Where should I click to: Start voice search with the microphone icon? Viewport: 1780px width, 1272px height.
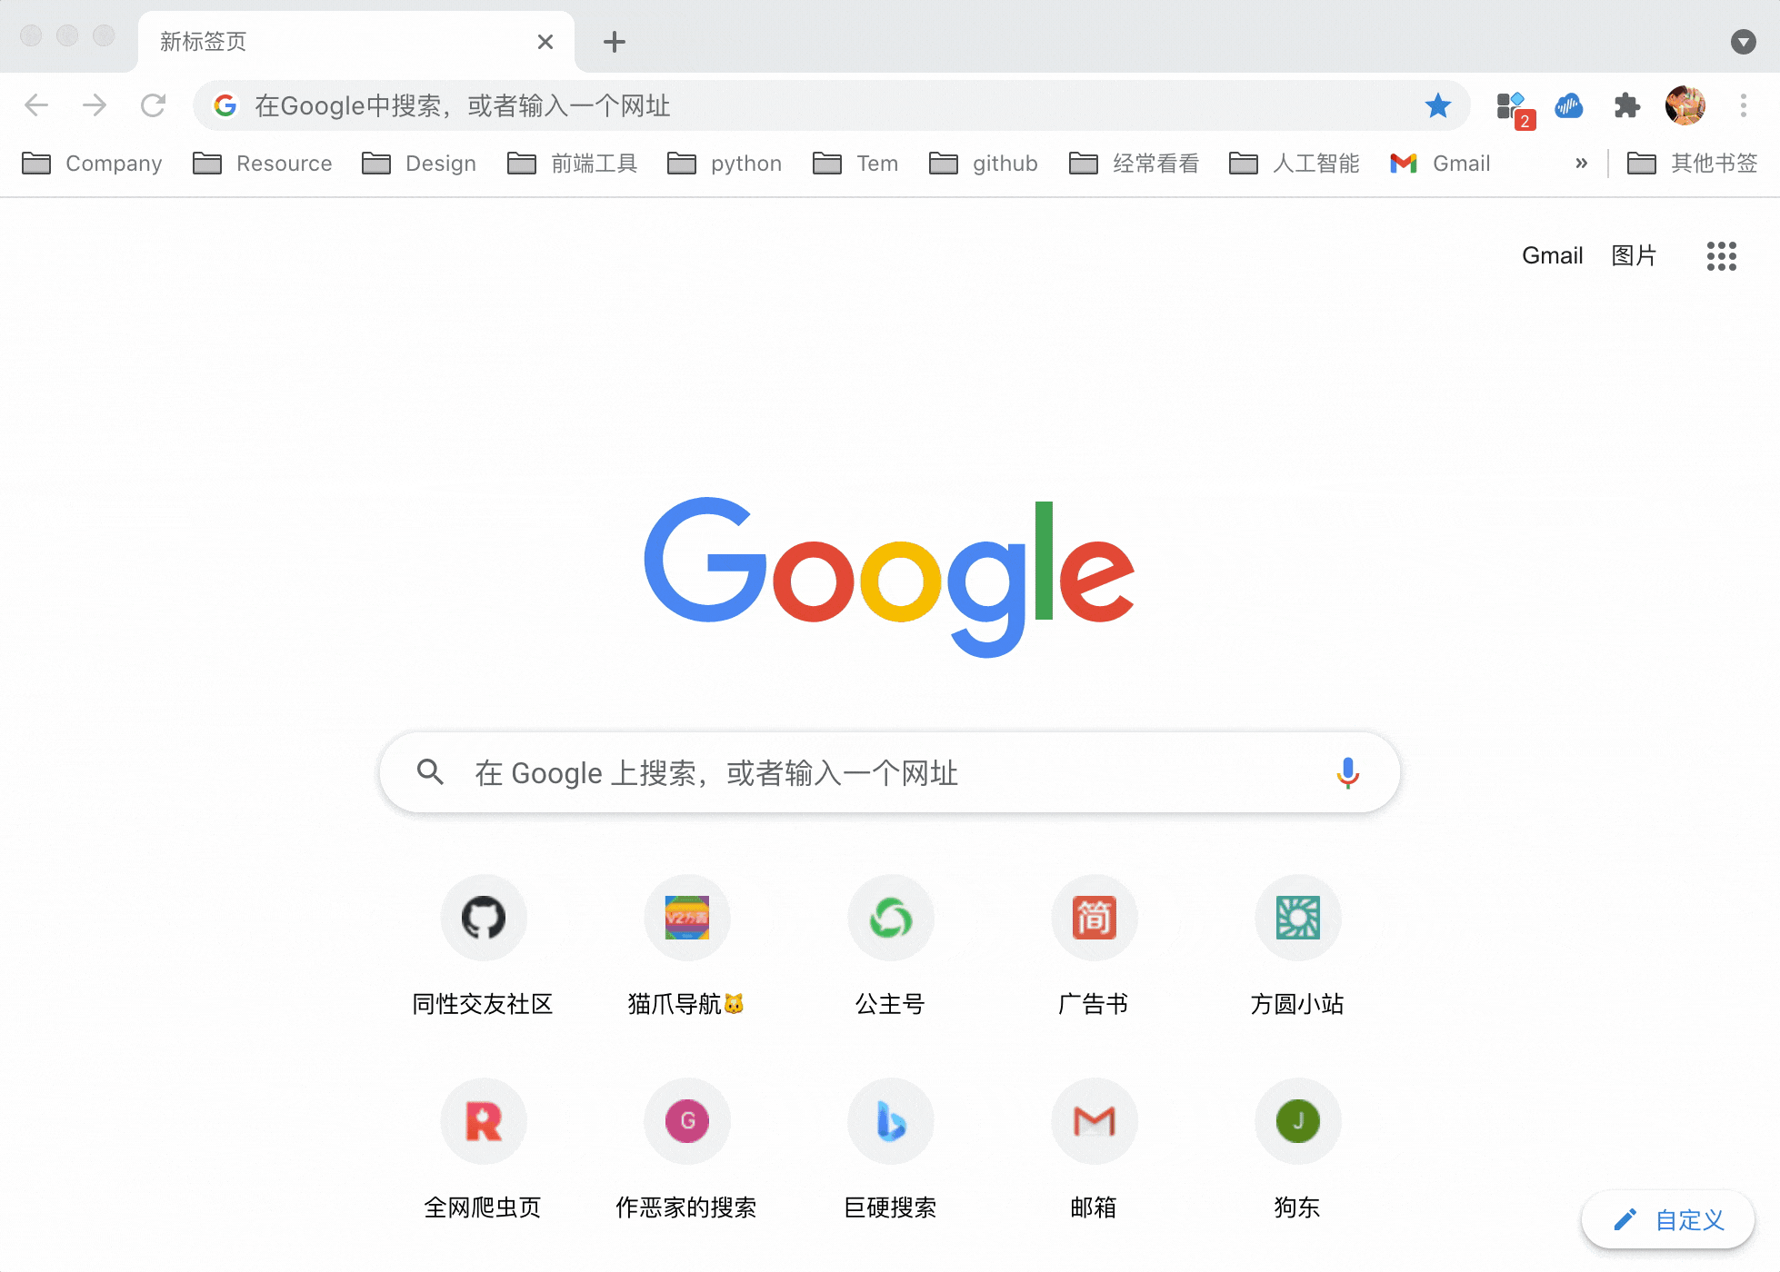click(1347, 773)
